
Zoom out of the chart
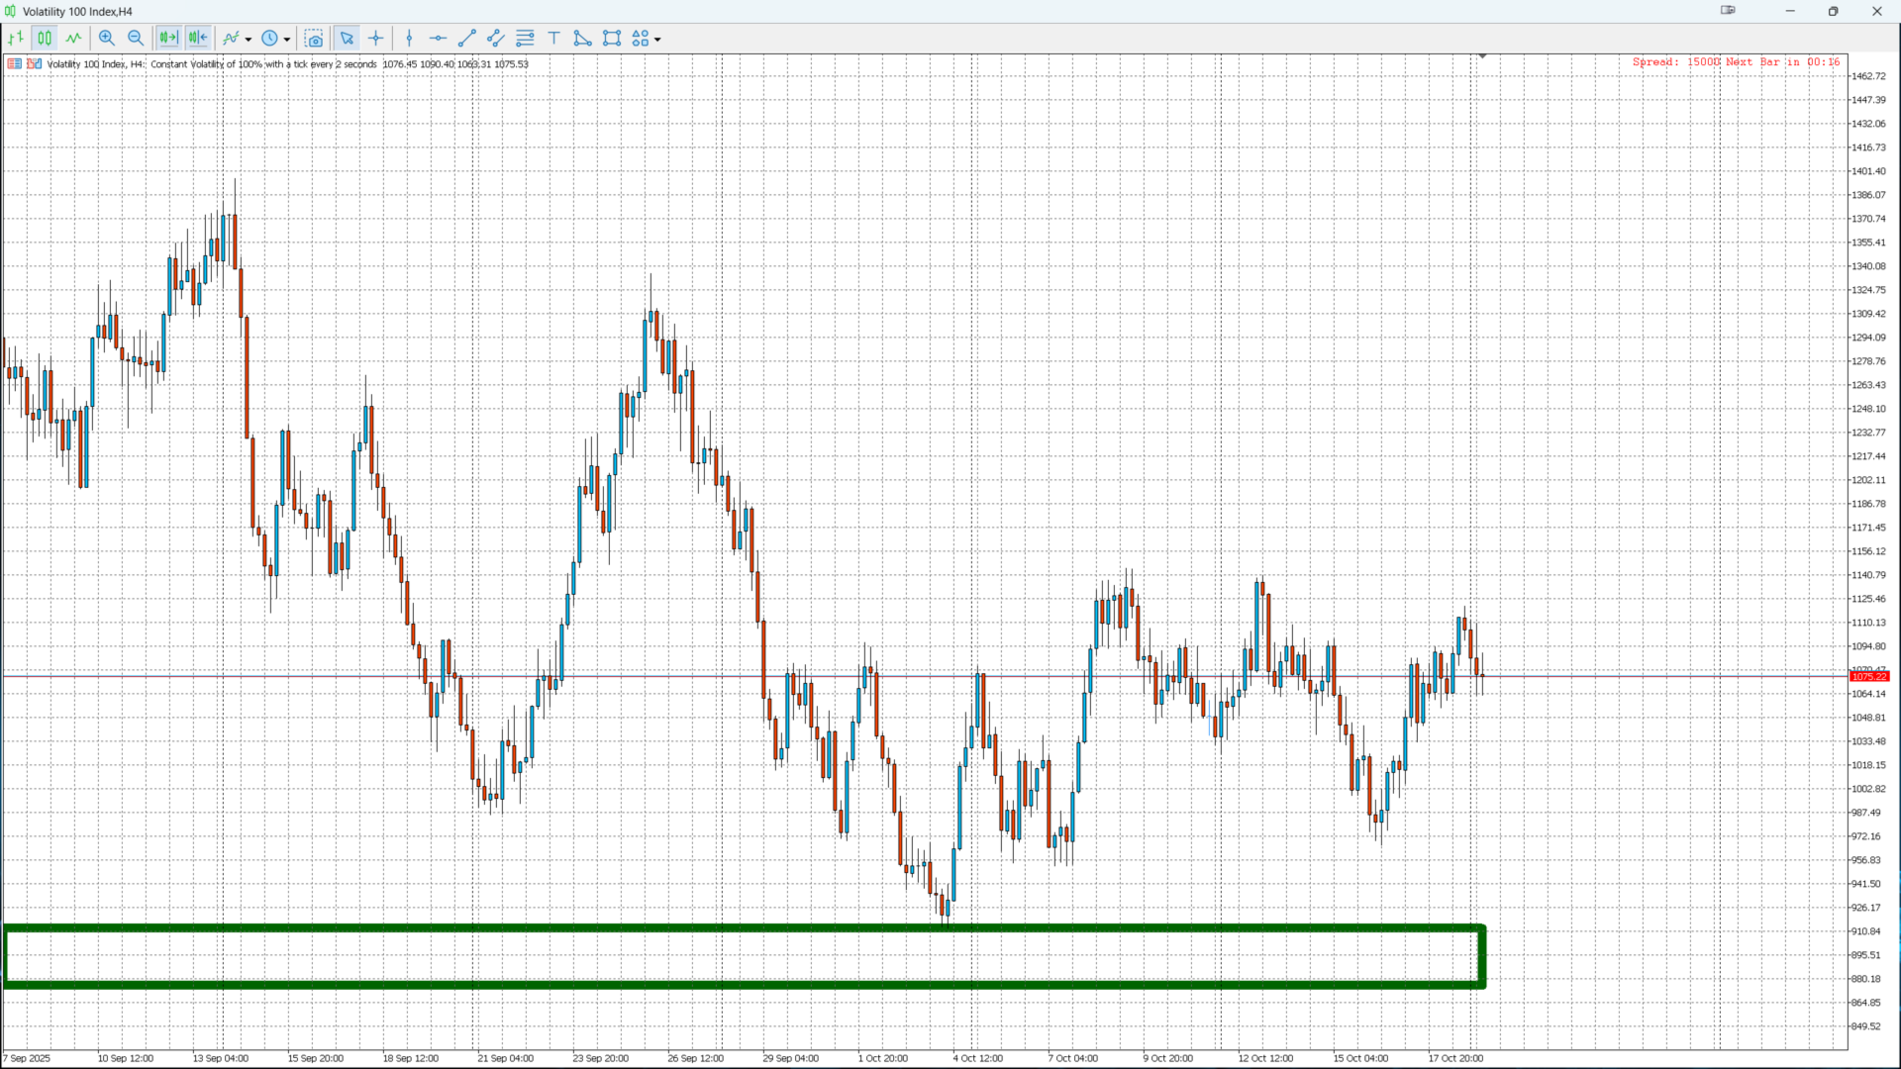pos(136,39)
